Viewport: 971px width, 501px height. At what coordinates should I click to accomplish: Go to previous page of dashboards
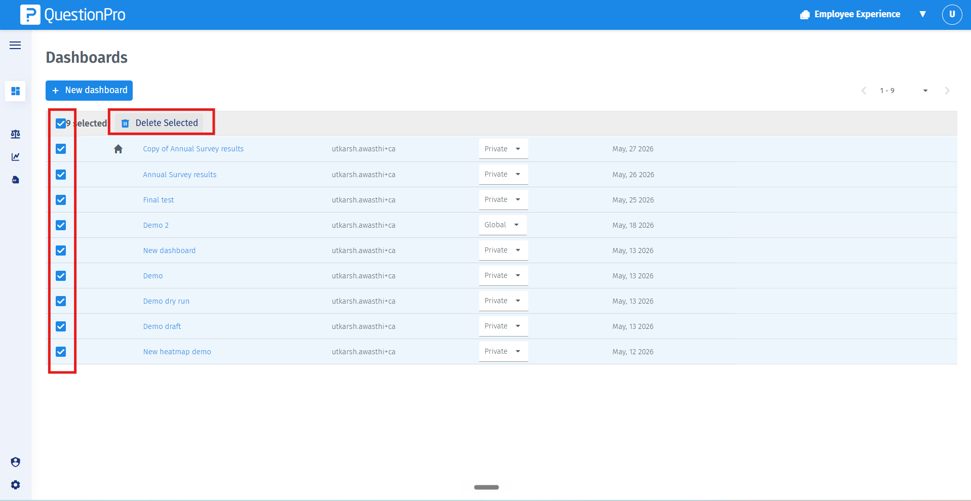[x=864, y=91]
